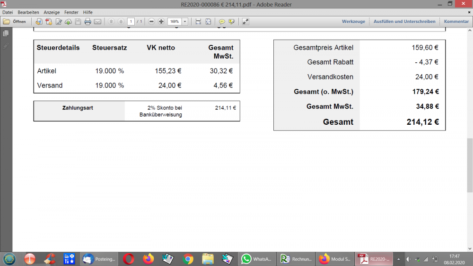Click the Gesamt Rabatt value - 4,37 €
Image resolution: width=473 pixels, height=266 pixels.
click(427, 62)
